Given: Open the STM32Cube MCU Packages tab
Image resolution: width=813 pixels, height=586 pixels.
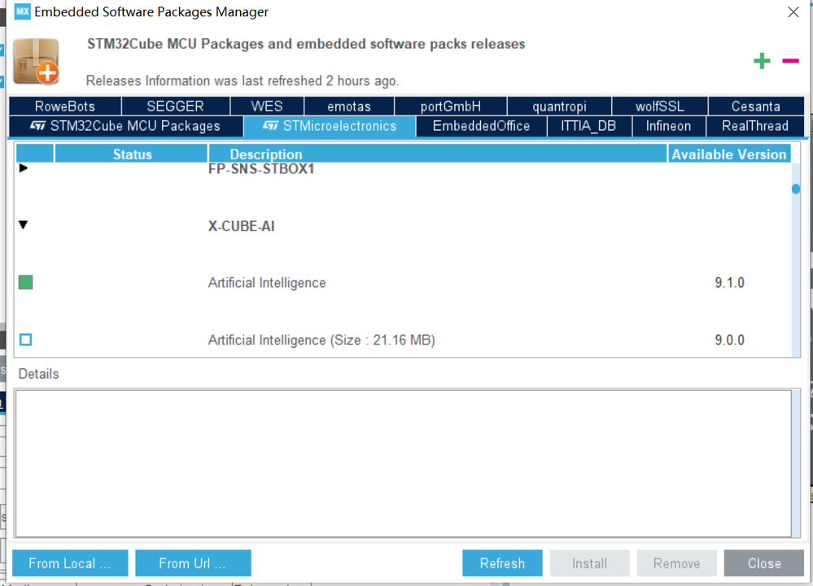Looking at the screenshot, I should (x=126, y=126).
